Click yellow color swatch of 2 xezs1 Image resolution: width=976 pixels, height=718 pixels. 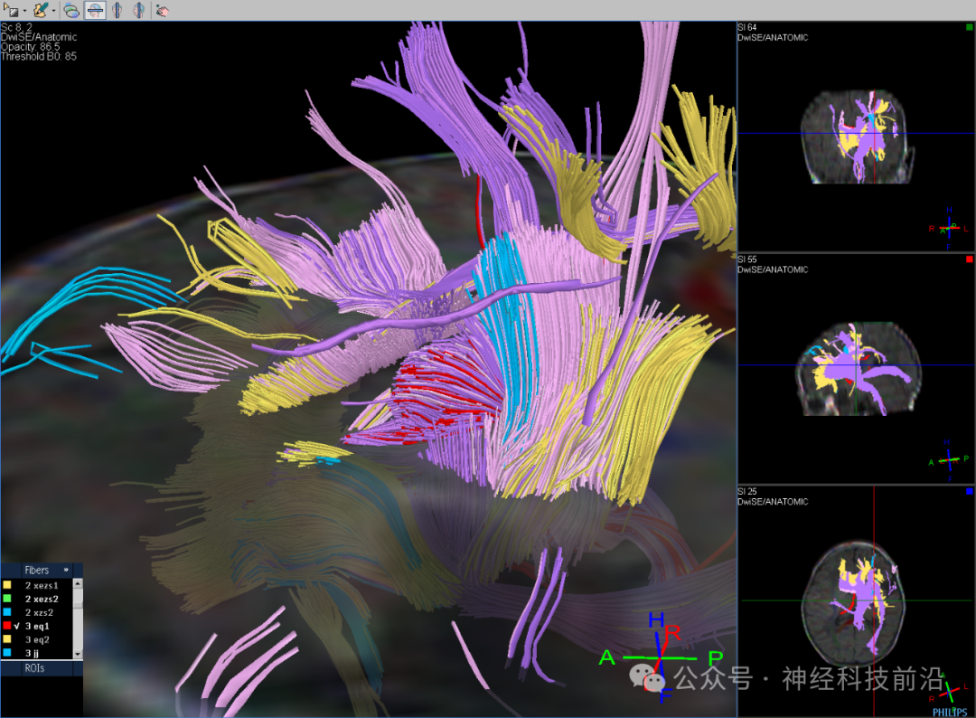pyautogui.click(x=7, y=585)
